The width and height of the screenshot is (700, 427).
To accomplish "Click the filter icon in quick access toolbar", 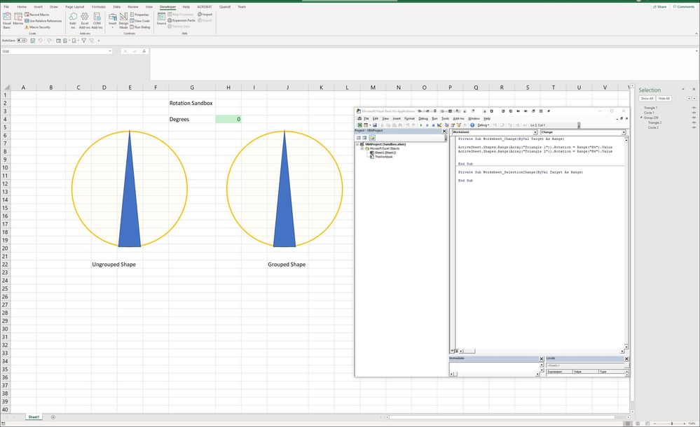I will pos(83,41).
